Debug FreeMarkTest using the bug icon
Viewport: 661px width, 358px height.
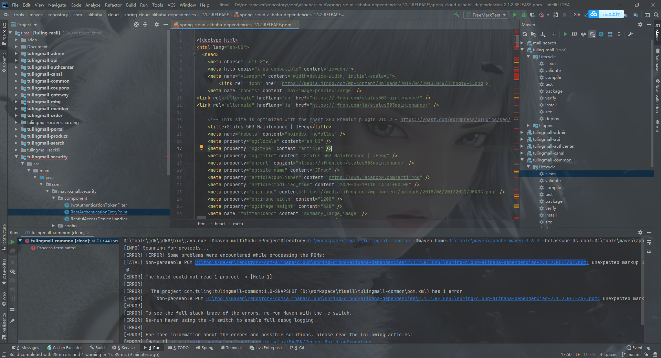click(x=524, y=14)
